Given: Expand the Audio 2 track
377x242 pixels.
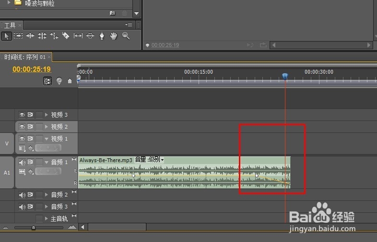Looking at the screenshot, I should tap(47, 195).
